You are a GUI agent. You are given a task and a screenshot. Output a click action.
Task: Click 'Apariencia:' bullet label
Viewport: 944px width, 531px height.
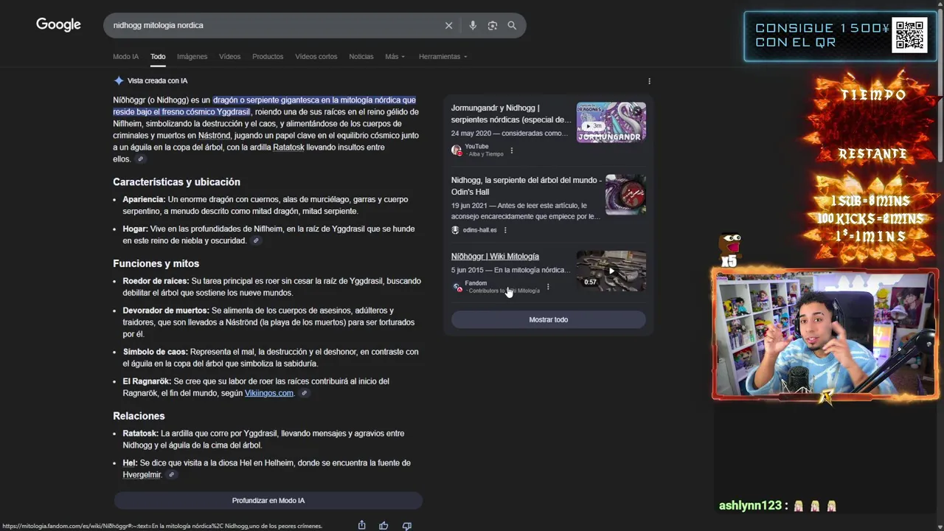point(144,199)
